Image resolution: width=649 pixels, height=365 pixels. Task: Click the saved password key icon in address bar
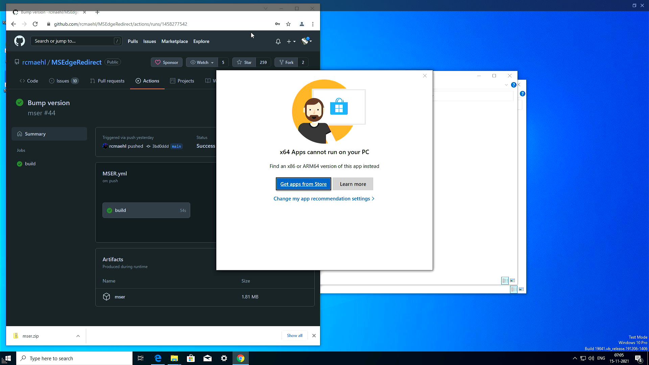click(278, 24)
